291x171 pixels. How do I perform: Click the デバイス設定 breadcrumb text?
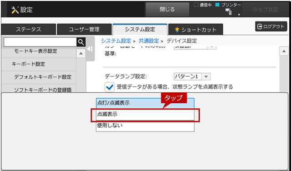182,41
